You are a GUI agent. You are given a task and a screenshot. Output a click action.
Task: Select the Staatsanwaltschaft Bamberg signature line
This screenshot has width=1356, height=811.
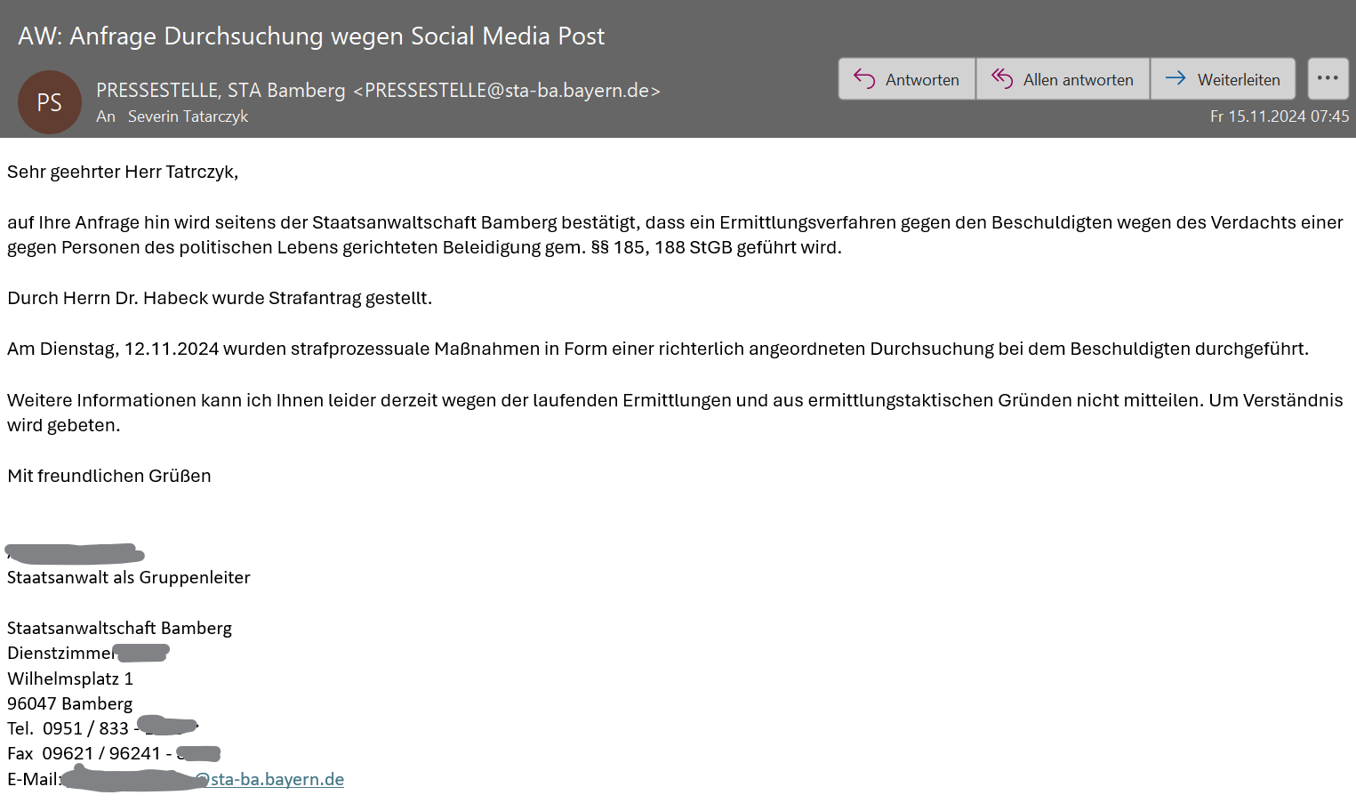click(x=119, y=628)
